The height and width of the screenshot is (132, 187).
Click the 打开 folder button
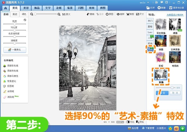coord(151,8)
